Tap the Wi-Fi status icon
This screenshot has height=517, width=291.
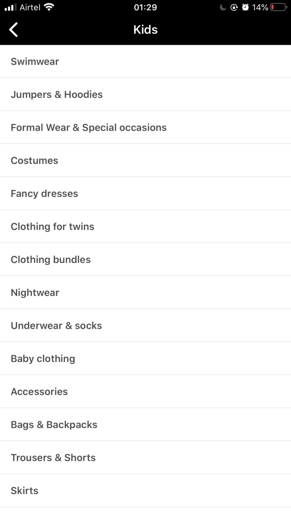pos(49,7)
